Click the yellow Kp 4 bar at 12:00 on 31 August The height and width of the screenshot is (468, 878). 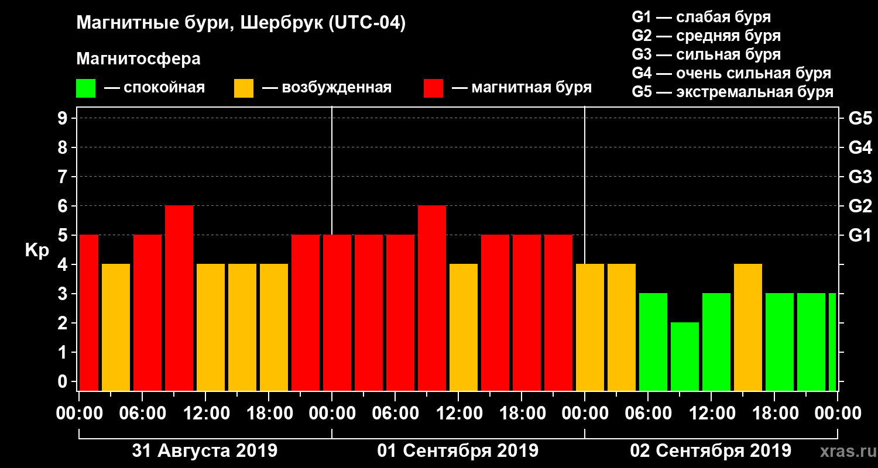coord(211,328)
